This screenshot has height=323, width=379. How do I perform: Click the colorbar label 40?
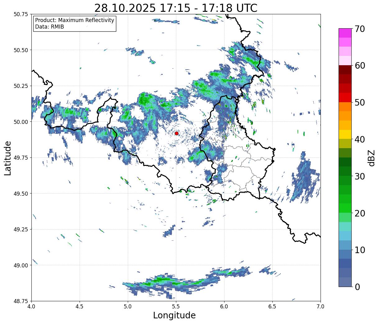click(x=359, y=139)
